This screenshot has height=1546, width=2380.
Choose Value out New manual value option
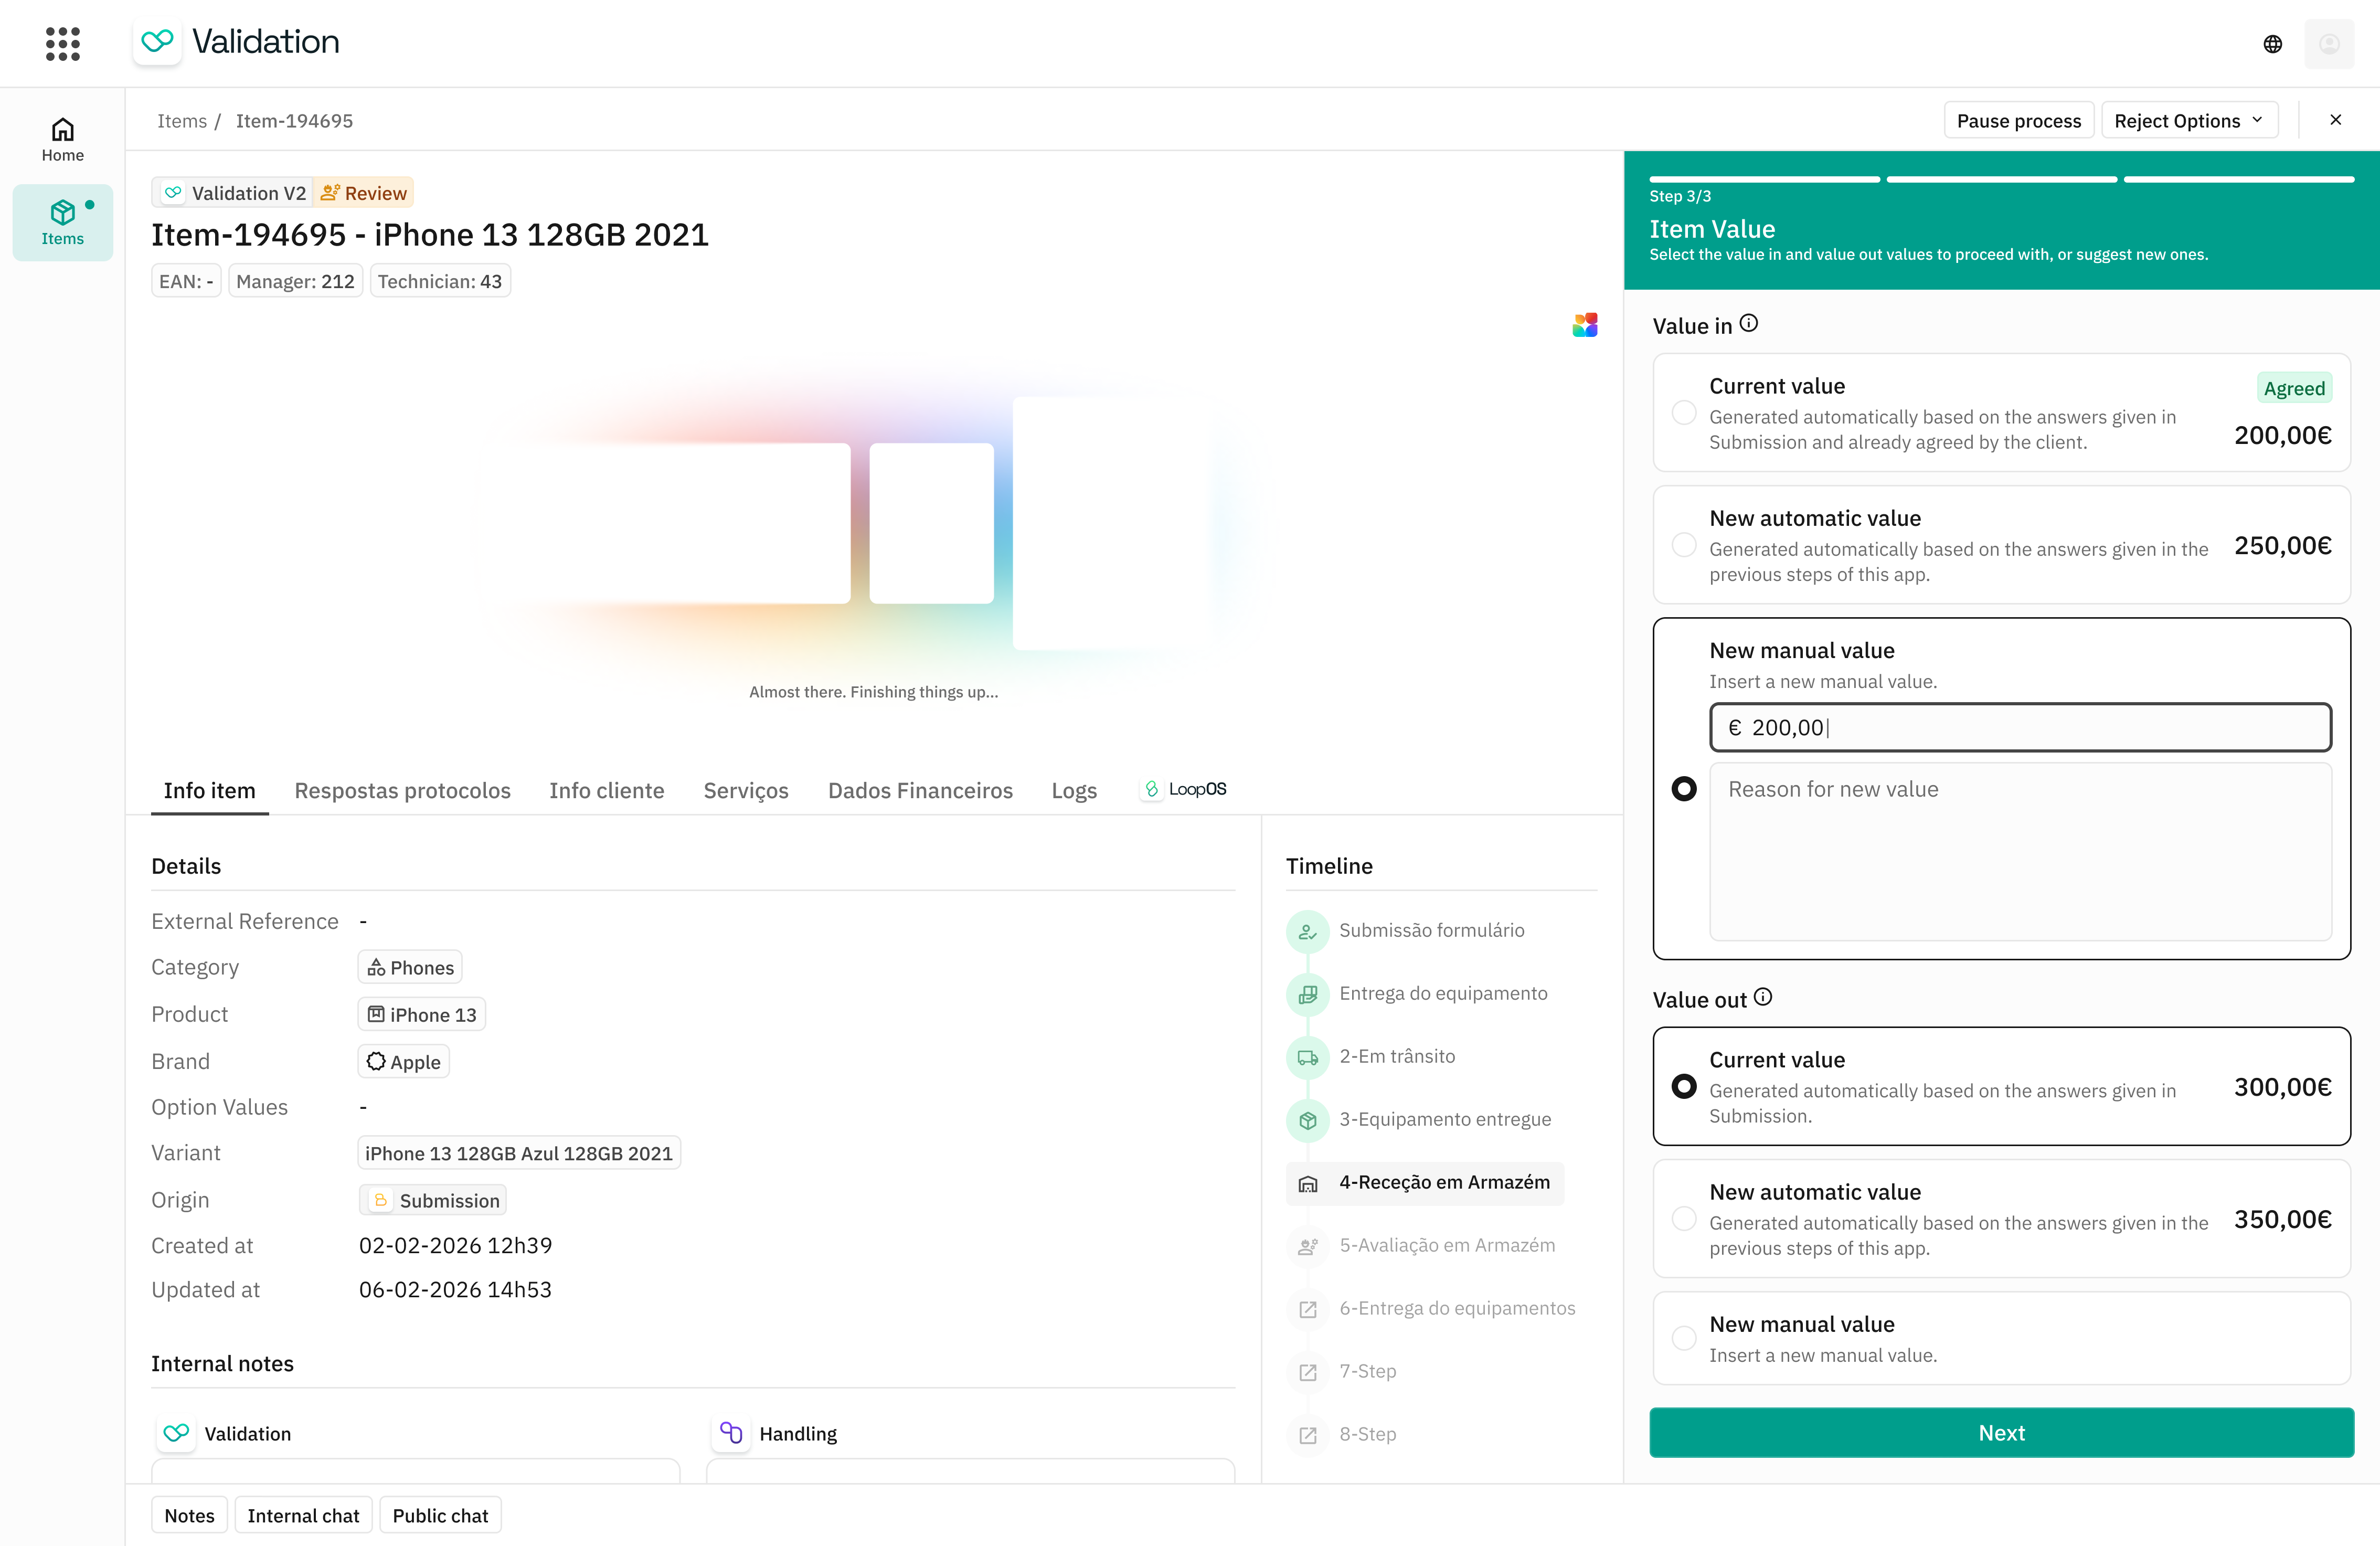1684,1338
